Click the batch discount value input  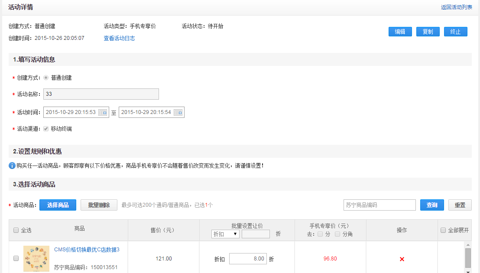click(256, 234)
